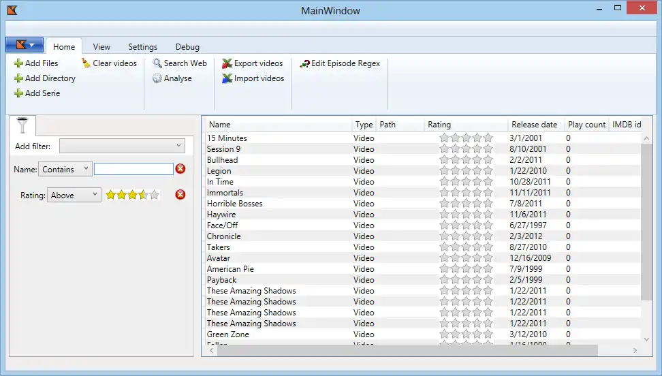Click the Name filter text field
Screen dimensions: 662x376
[x=133, y=169]
